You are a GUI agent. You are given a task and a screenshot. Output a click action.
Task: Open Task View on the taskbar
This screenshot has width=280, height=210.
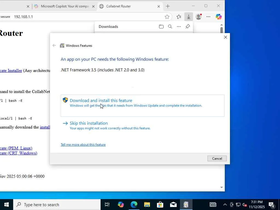[x=107, y=205]
